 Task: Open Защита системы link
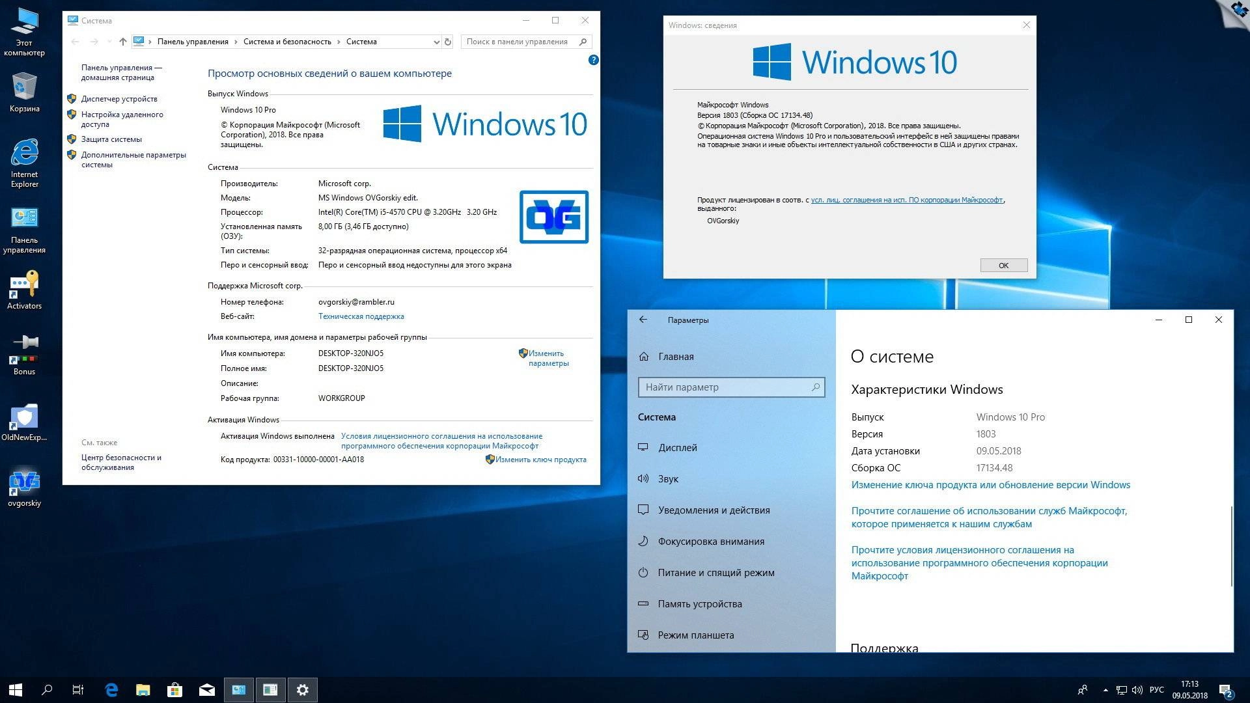(111, 139)
